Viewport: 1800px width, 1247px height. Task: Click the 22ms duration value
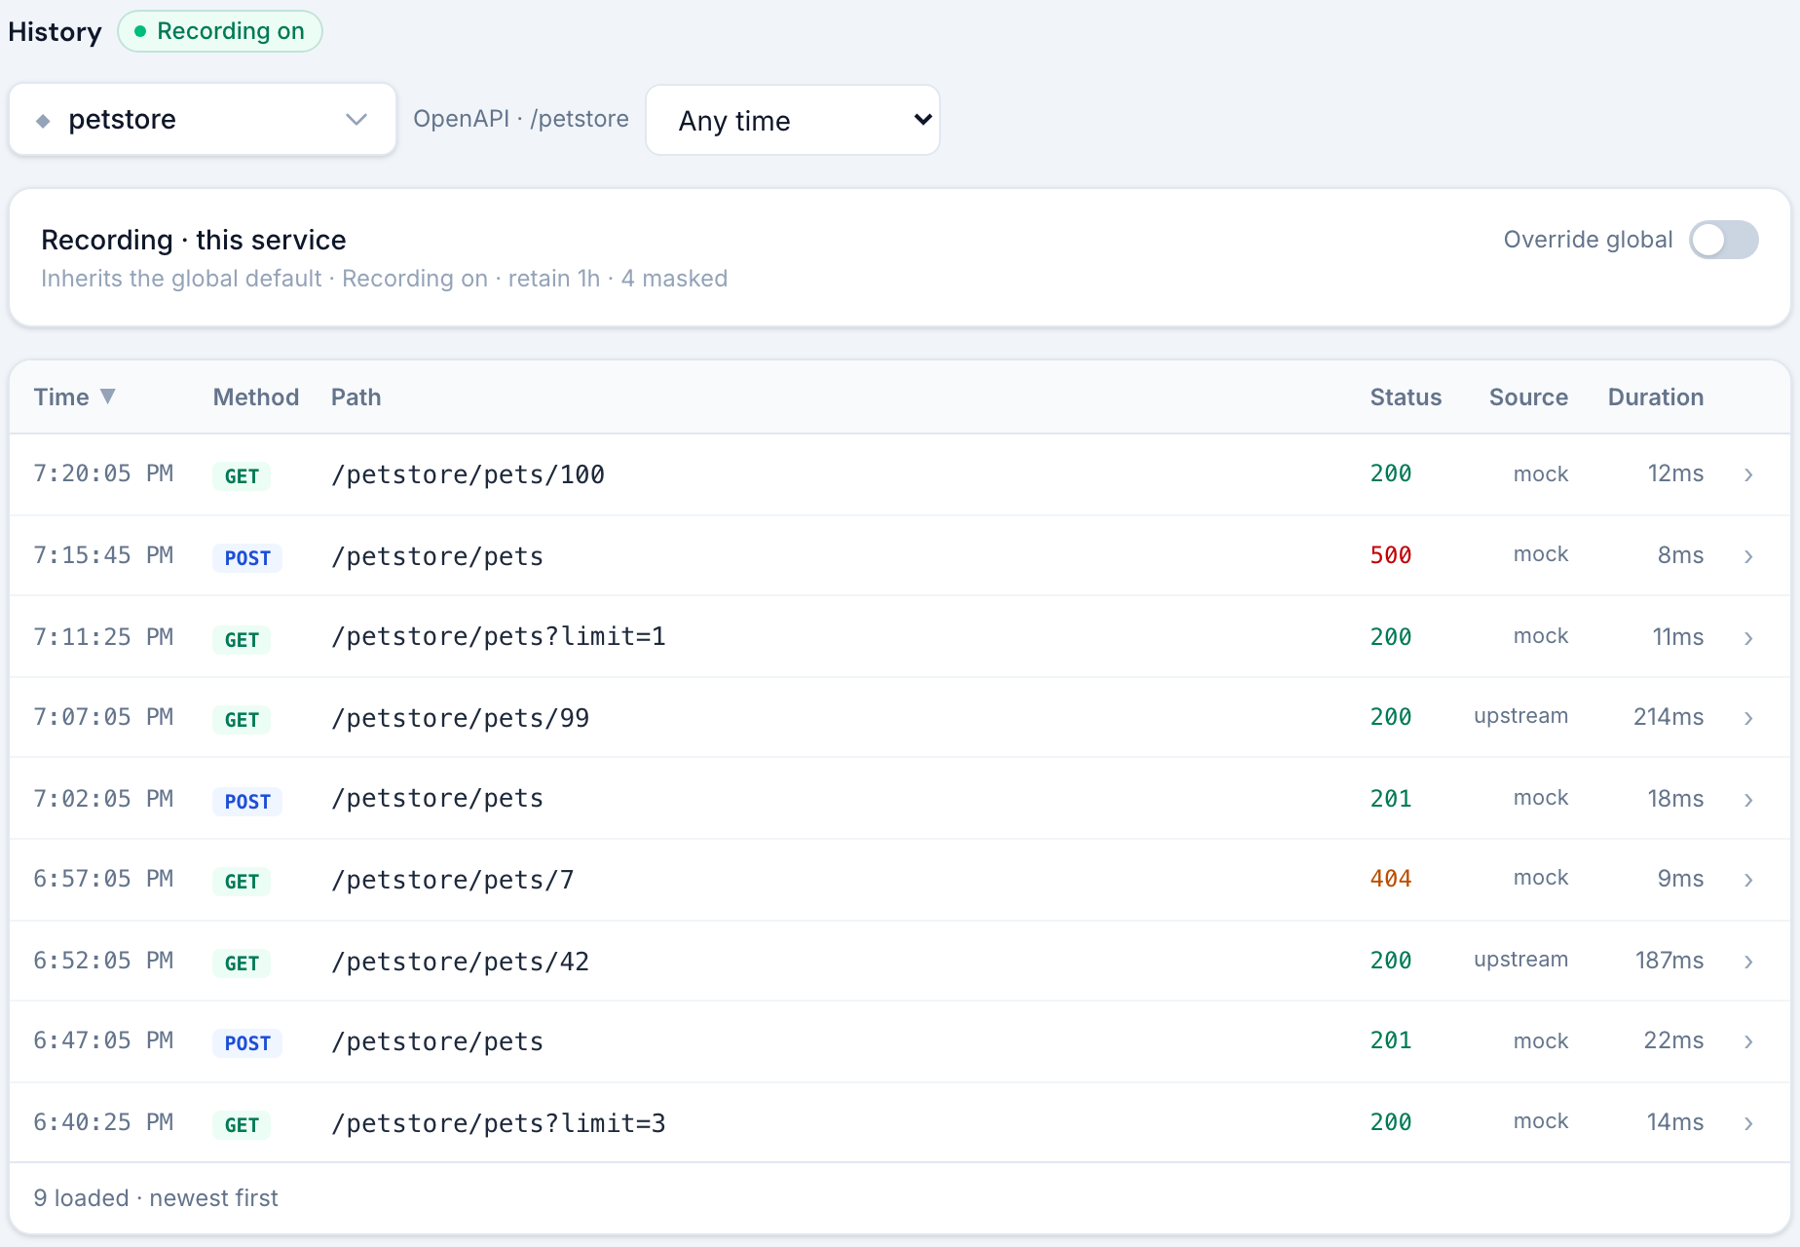pos(1673,1040)
